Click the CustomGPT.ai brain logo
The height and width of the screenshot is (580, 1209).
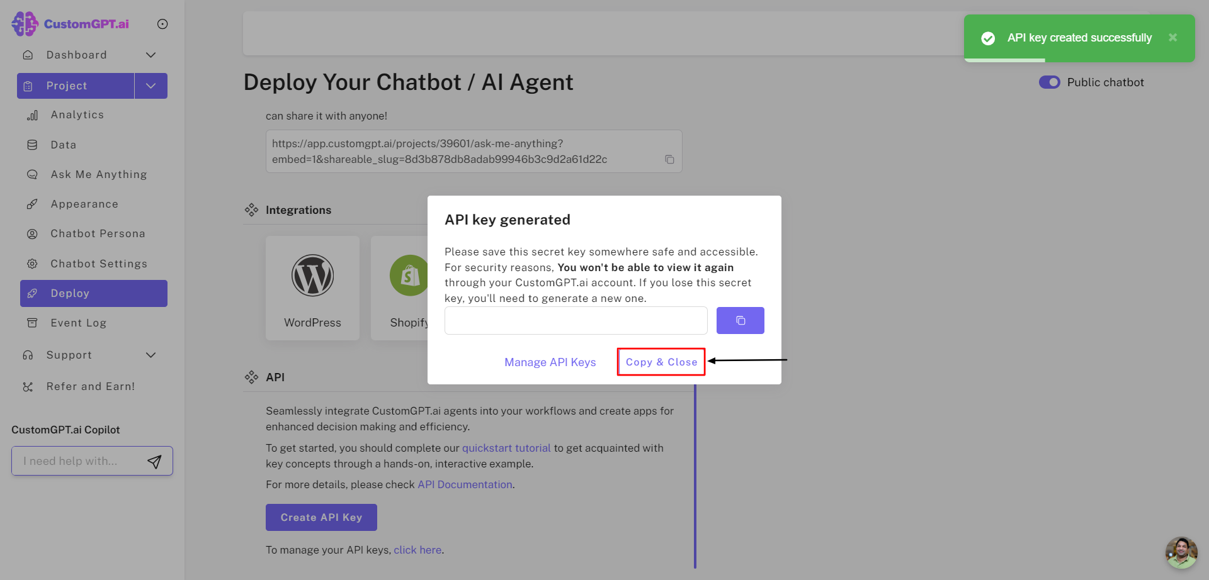(x=25, y=24)
